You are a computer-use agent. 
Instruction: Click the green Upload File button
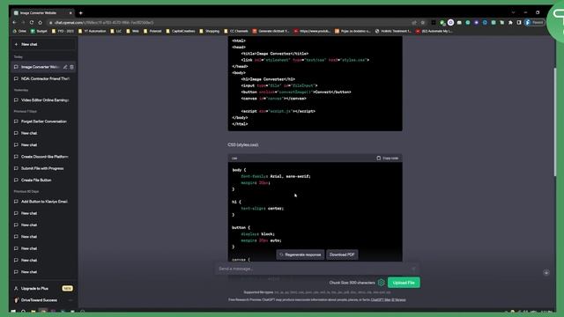click(404, 283)
